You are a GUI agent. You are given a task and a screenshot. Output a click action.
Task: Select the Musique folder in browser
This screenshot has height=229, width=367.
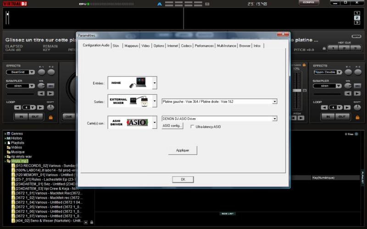(x=17, y=152)
